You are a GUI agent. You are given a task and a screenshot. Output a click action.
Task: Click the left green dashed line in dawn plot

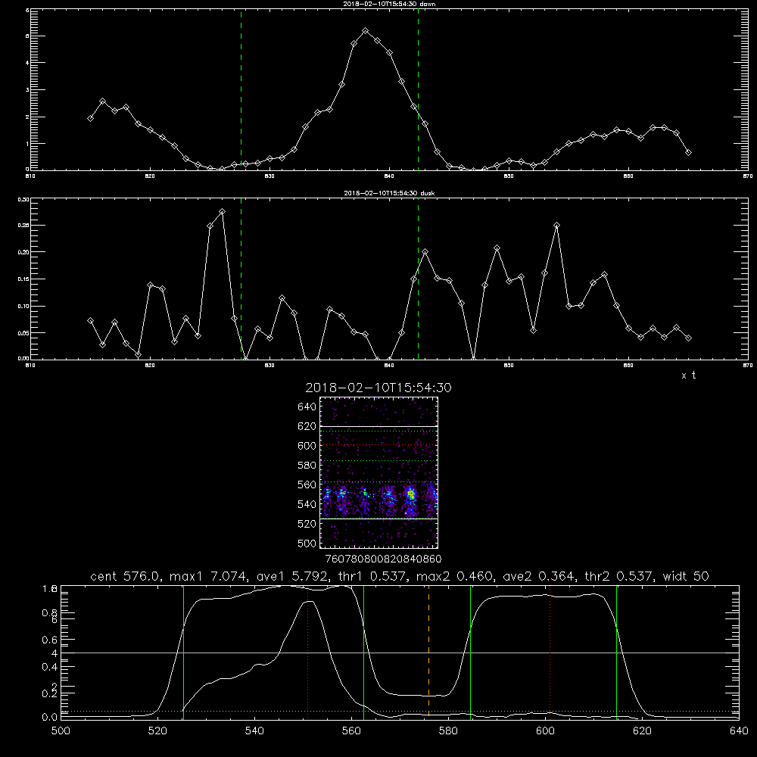(241, 90)
